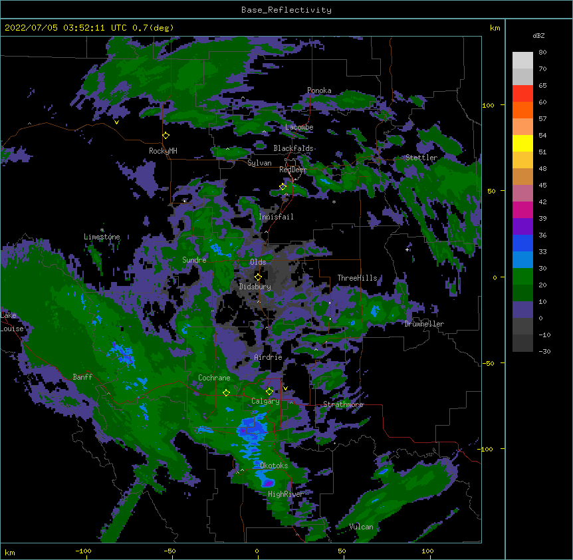
Task: Select the Banff label
Action: 82,377
